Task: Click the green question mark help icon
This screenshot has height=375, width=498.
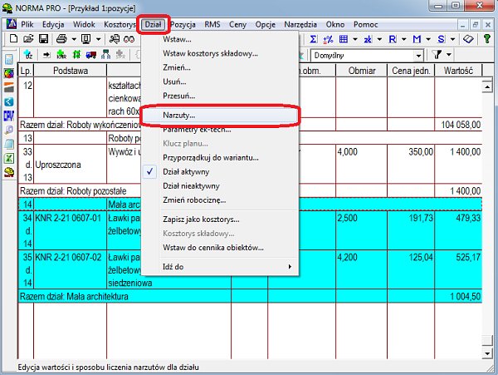Action: pyautogui.click(x=487, y=39)
